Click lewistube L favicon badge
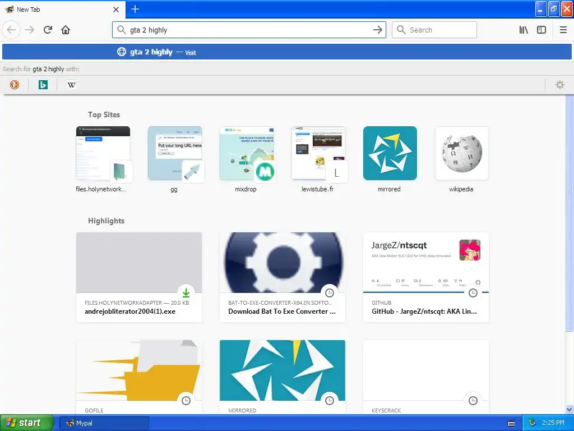The width and height of the screenshot is (574, 431). pyautogui.click(x=337, y=173)
